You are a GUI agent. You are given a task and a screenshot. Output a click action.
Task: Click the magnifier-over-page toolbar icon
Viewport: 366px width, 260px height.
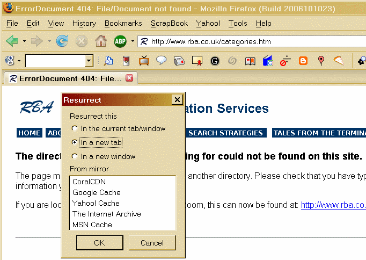(108, 61)
